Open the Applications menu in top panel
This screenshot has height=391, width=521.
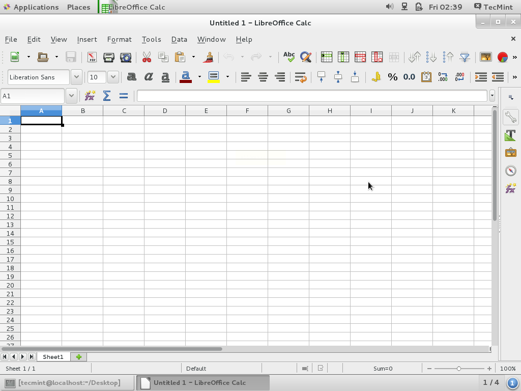[36, 7]
